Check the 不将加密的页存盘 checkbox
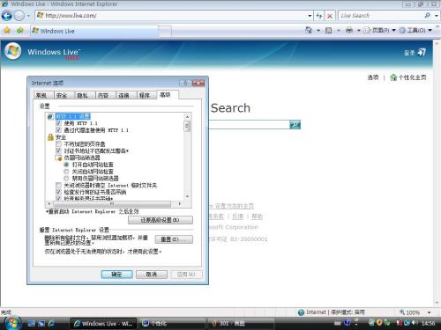 [x=58, y=143]
